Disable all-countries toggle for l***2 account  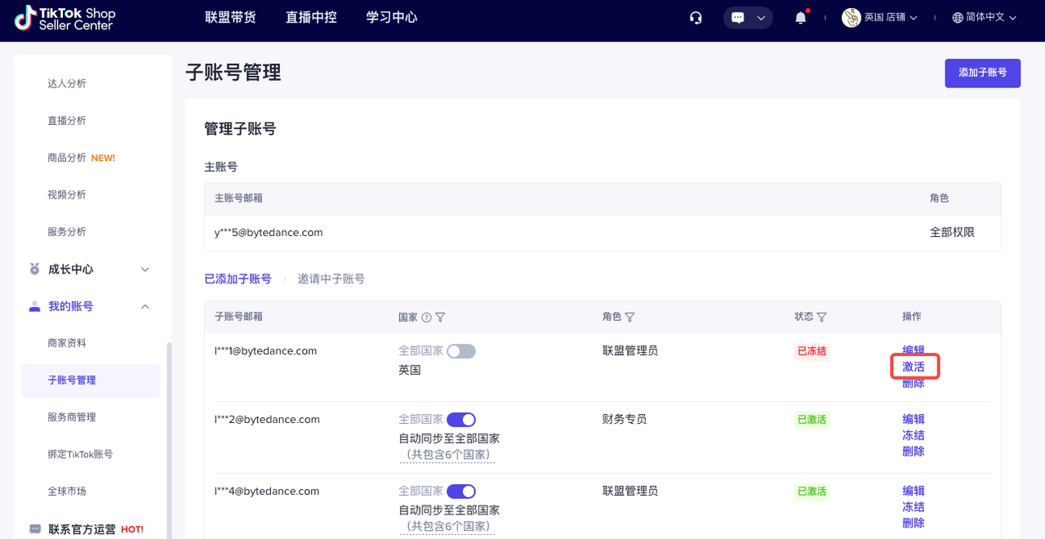pyautogui.click(x=461, y=420)
